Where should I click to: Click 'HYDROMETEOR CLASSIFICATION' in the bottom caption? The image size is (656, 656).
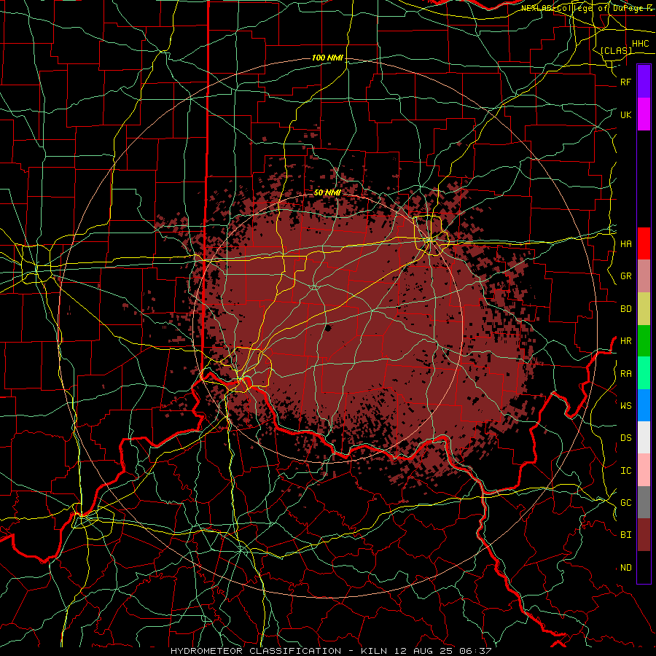coord(256,651)
